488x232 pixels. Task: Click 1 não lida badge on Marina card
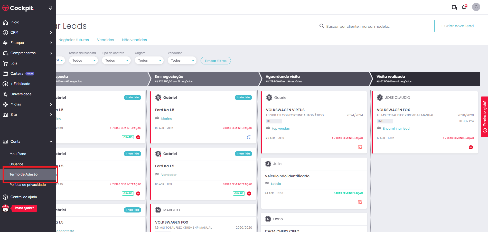click(x=243, y=98)
